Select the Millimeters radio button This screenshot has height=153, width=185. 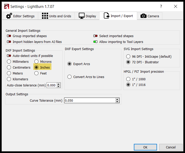[9, 62]
